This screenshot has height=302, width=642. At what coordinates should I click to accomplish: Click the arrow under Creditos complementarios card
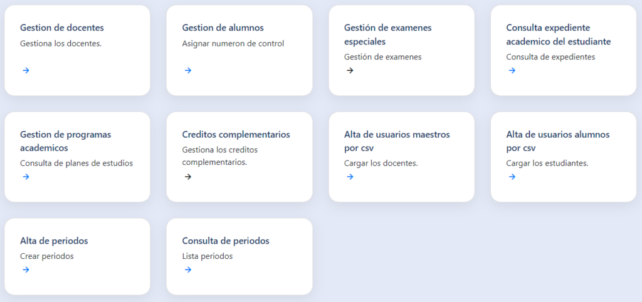click(188, 177)
